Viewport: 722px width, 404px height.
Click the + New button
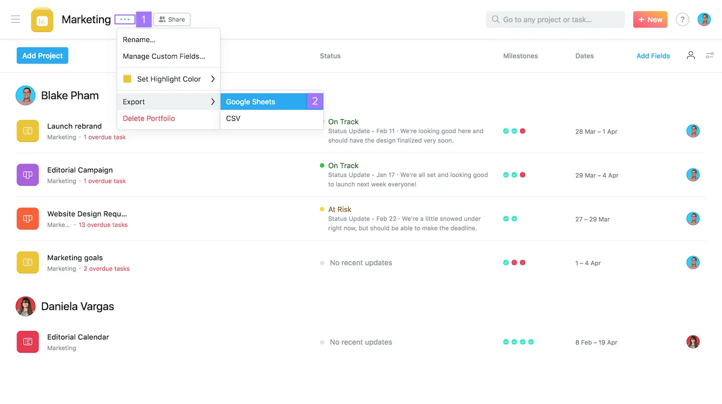[650, 19]
